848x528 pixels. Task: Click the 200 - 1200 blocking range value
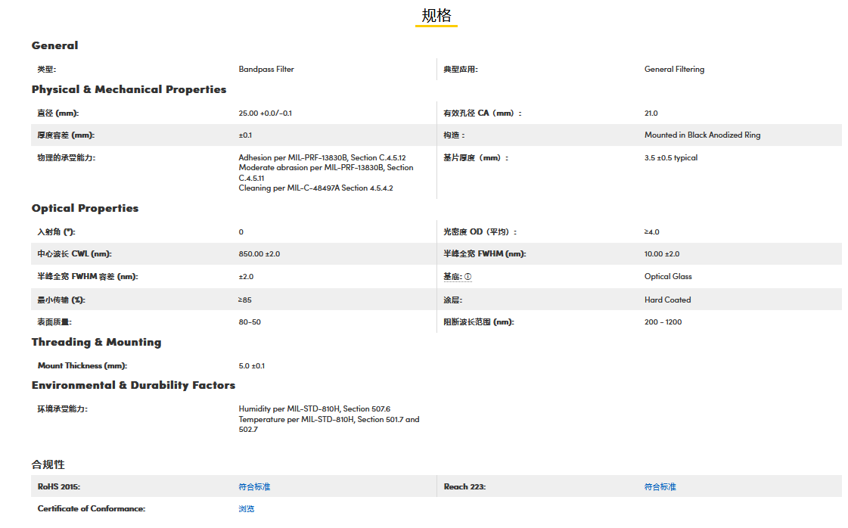663,322
